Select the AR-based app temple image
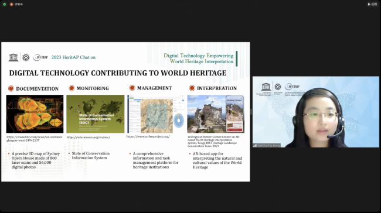This screenshot has width=381, height=213. (216, 114)
